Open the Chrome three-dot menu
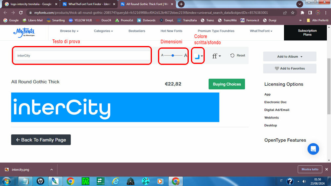 [326, 13]
